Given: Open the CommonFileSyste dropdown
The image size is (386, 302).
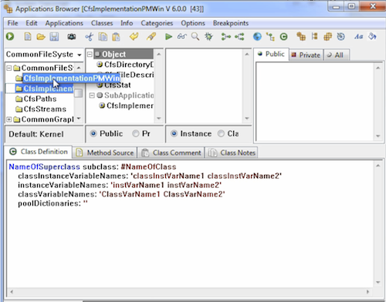Looking at the screenshot, I should [80, 55].
